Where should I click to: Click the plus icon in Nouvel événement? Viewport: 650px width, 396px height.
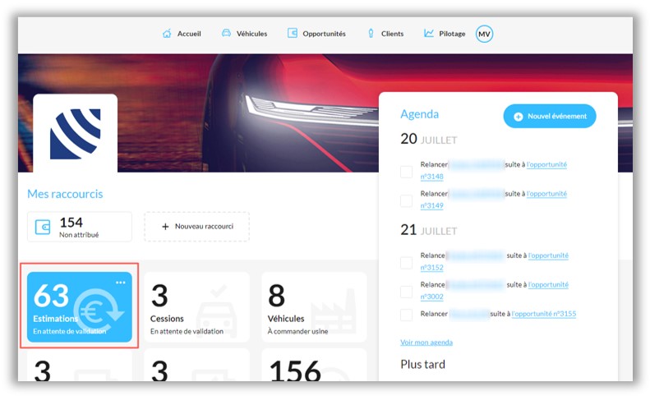coord(519,117)
